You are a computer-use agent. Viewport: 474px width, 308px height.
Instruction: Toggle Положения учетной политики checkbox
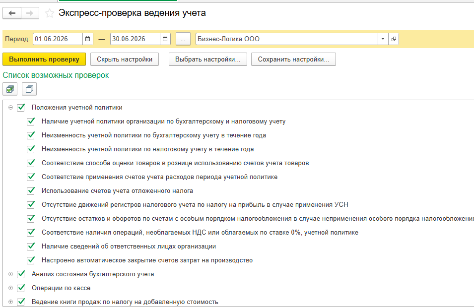(x=21, y=108)
